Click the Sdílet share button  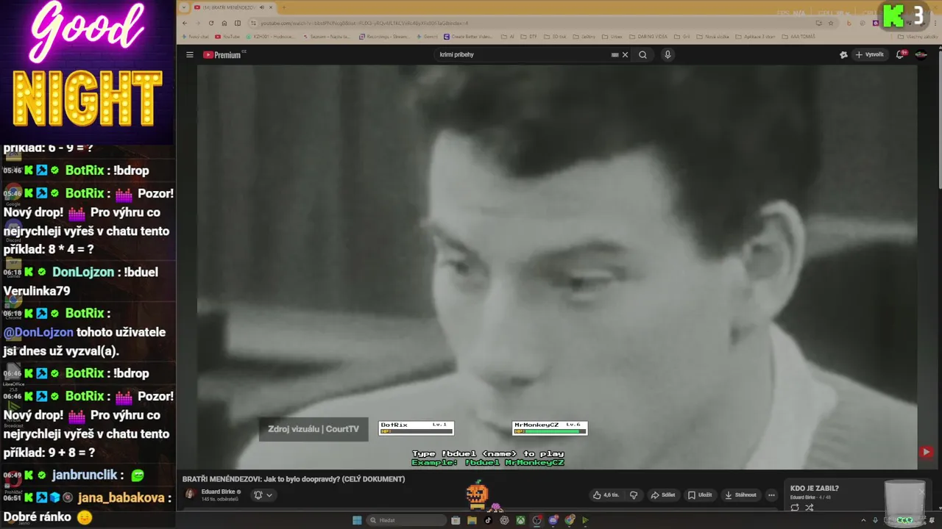click(663, 495)
